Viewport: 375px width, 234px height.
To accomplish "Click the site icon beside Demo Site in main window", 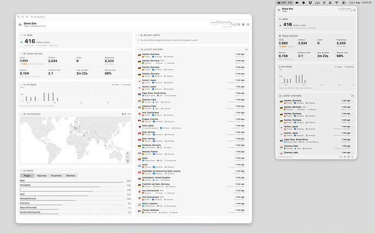I will (x=20, y=24).
